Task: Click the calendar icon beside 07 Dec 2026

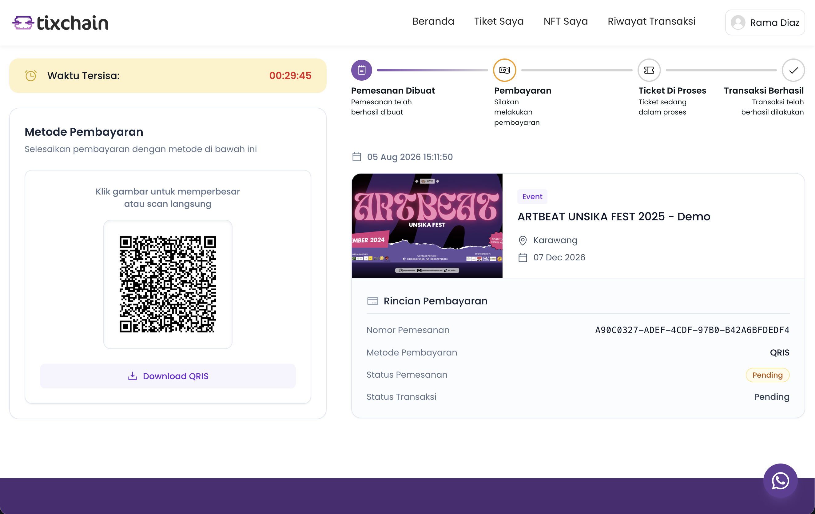Action: point(523,258)
